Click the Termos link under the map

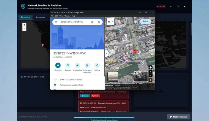[x=134, y=87]
